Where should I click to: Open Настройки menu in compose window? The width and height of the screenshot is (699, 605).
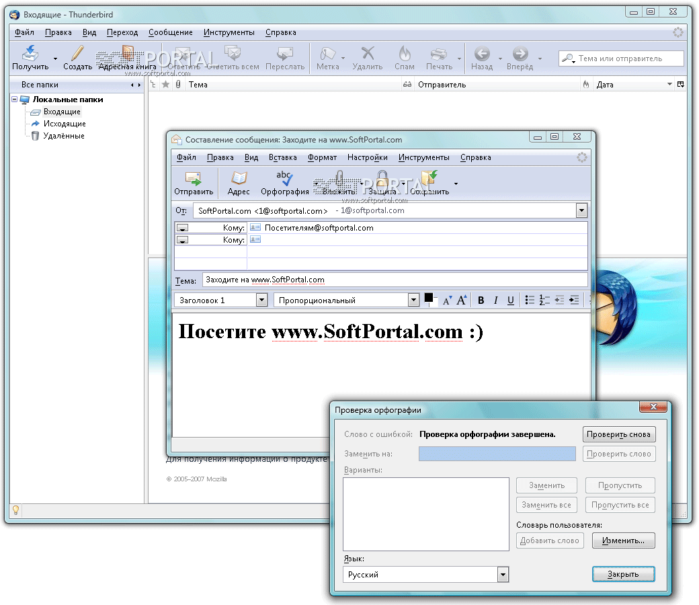tap(368, 157)
